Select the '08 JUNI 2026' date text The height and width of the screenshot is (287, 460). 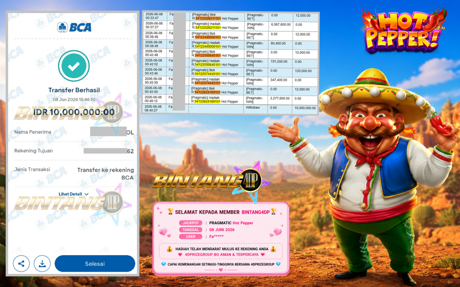[222, 230]
